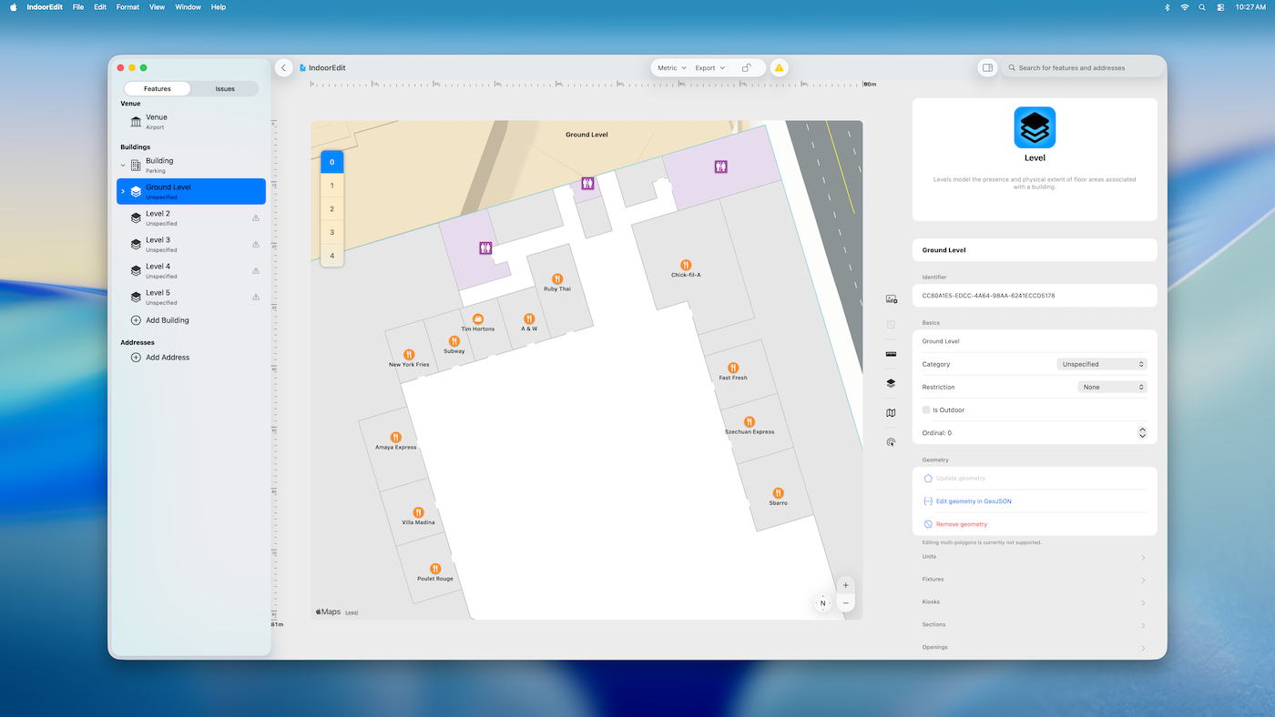The width and height of the screenshot is (1275, 717).
Task: Go back using the toolbar chevron button
Action: coord(284,68)
